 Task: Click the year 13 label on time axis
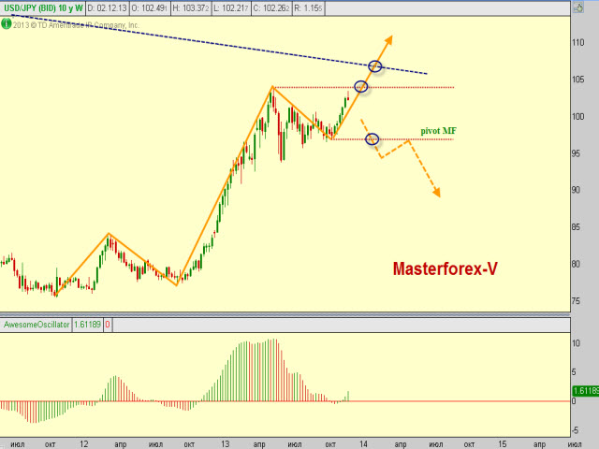pyautogui.click(x=225, y=444)
